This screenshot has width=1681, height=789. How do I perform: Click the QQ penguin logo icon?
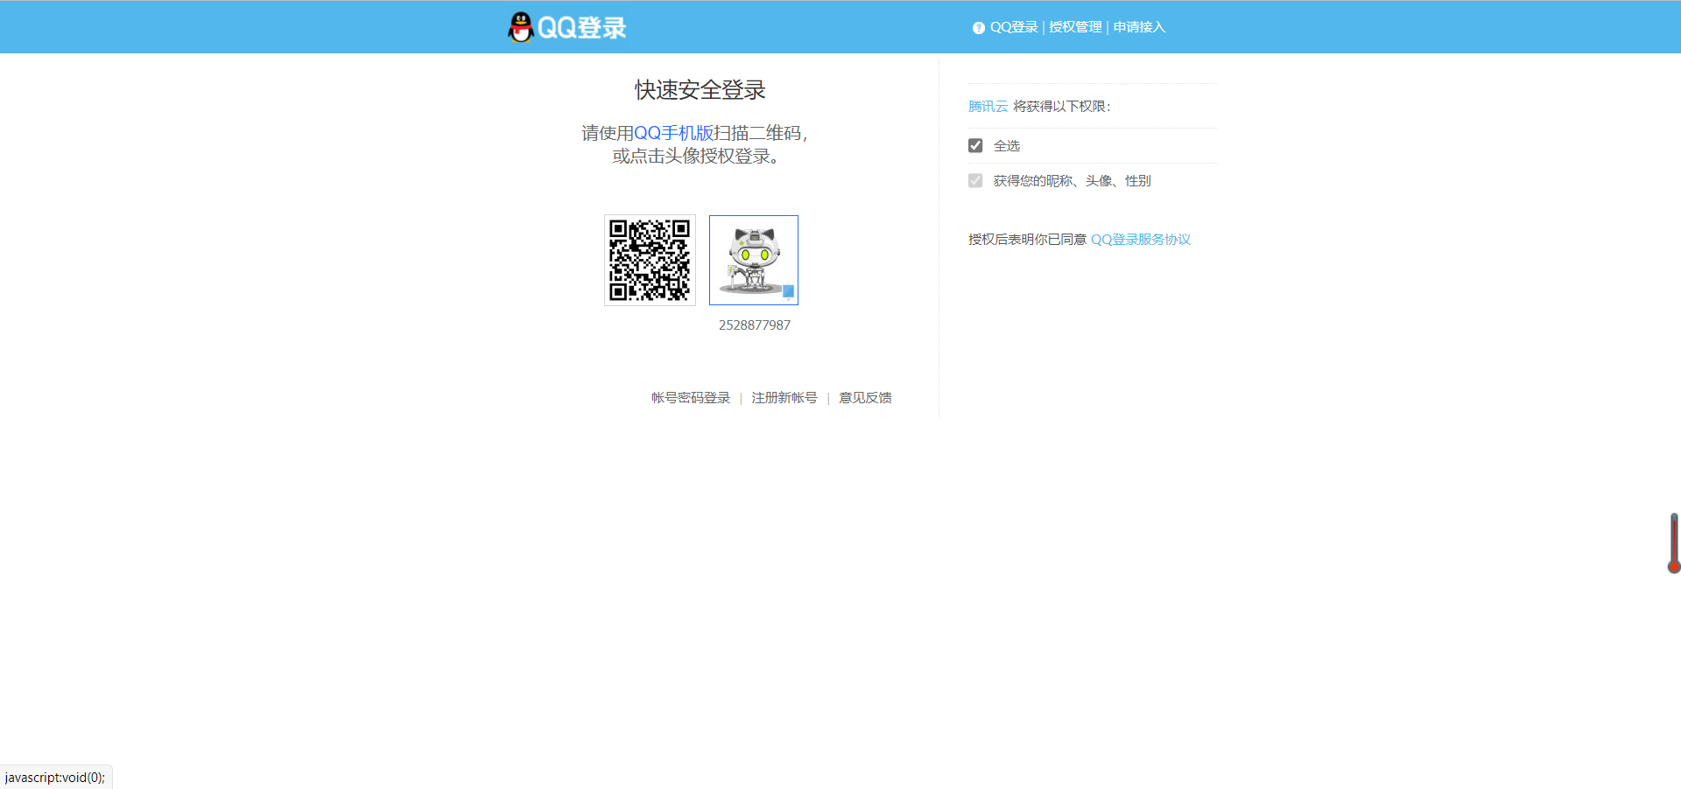pos(520,26)
